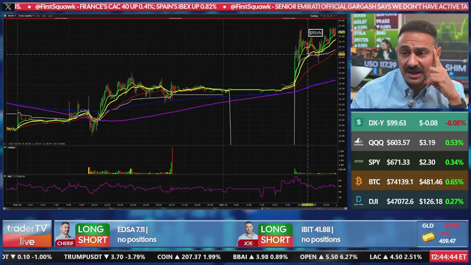Click Joe's SHORT button
Viewport: 471px width, 265px height.
[x=275, y=240]
